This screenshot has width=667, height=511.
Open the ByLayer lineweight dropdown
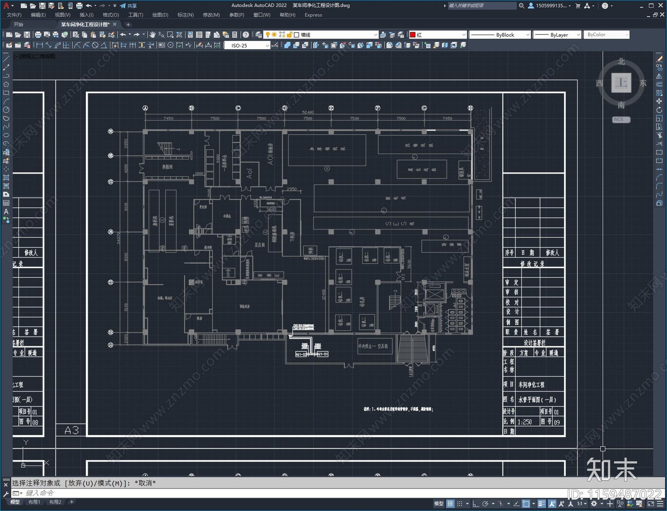tap(557, 35)
